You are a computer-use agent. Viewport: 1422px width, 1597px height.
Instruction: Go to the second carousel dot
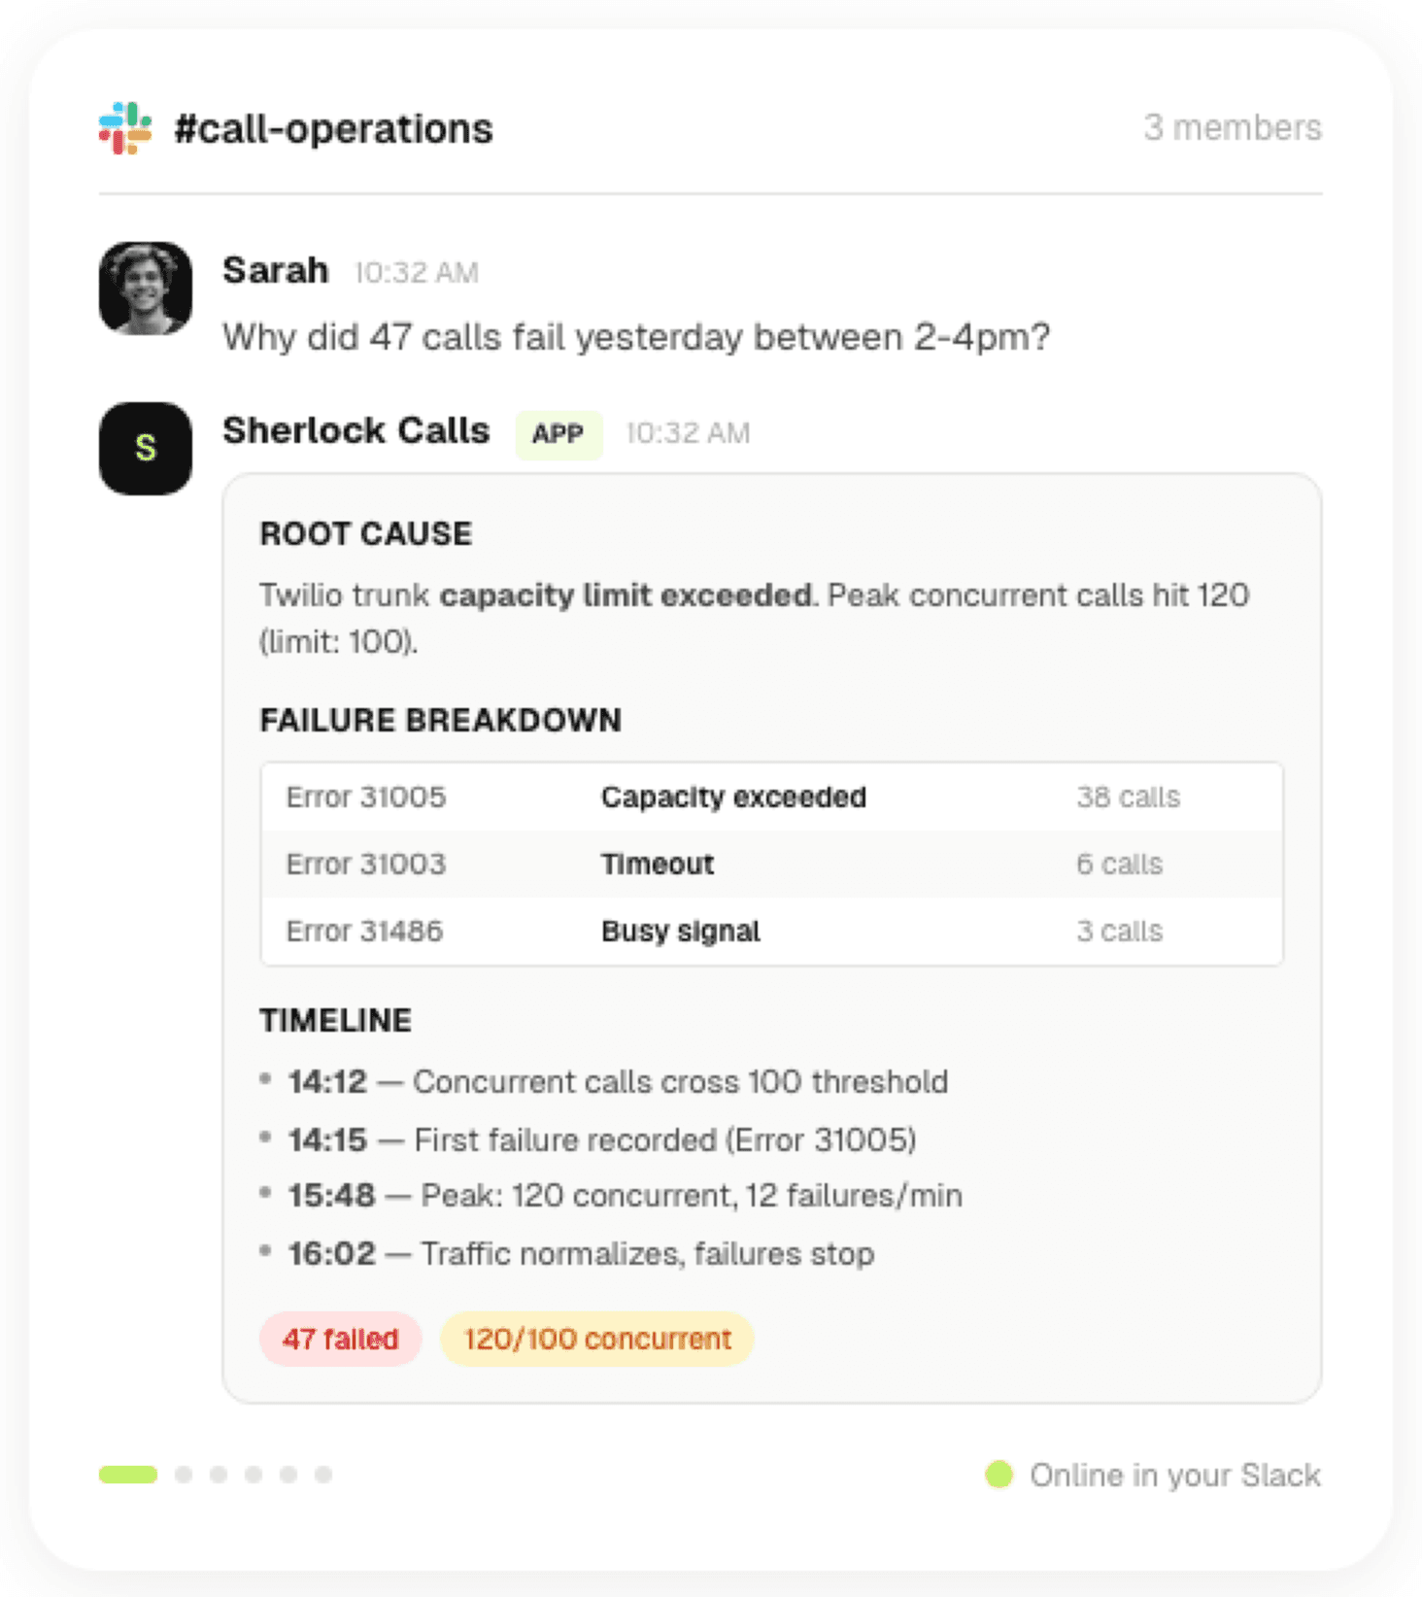click(x=184, y=1475)
